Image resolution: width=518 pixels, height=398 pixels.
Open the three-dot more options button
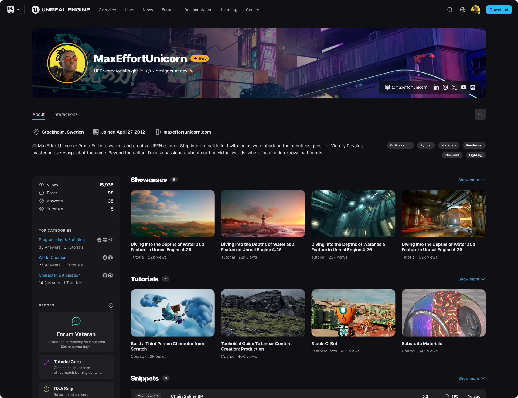[x=480, y=114]
